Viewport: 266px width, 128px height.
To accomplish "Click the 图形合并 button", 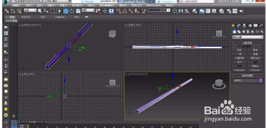I will click(x=255, y=58).
